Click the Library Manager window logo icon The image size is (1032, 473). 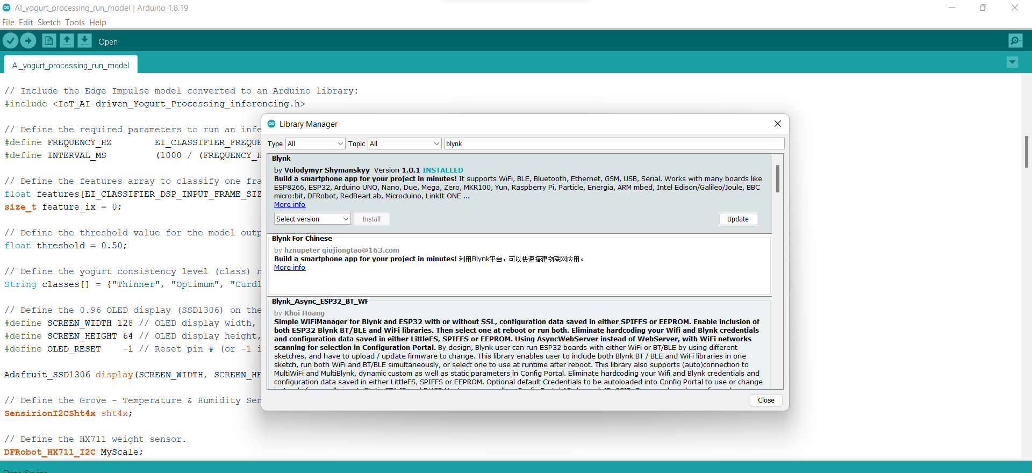[x=271, y=124]
